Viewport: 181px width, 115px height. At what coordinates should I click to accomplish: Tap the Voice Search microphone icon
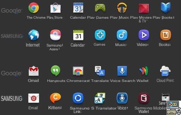click(122, 71)
